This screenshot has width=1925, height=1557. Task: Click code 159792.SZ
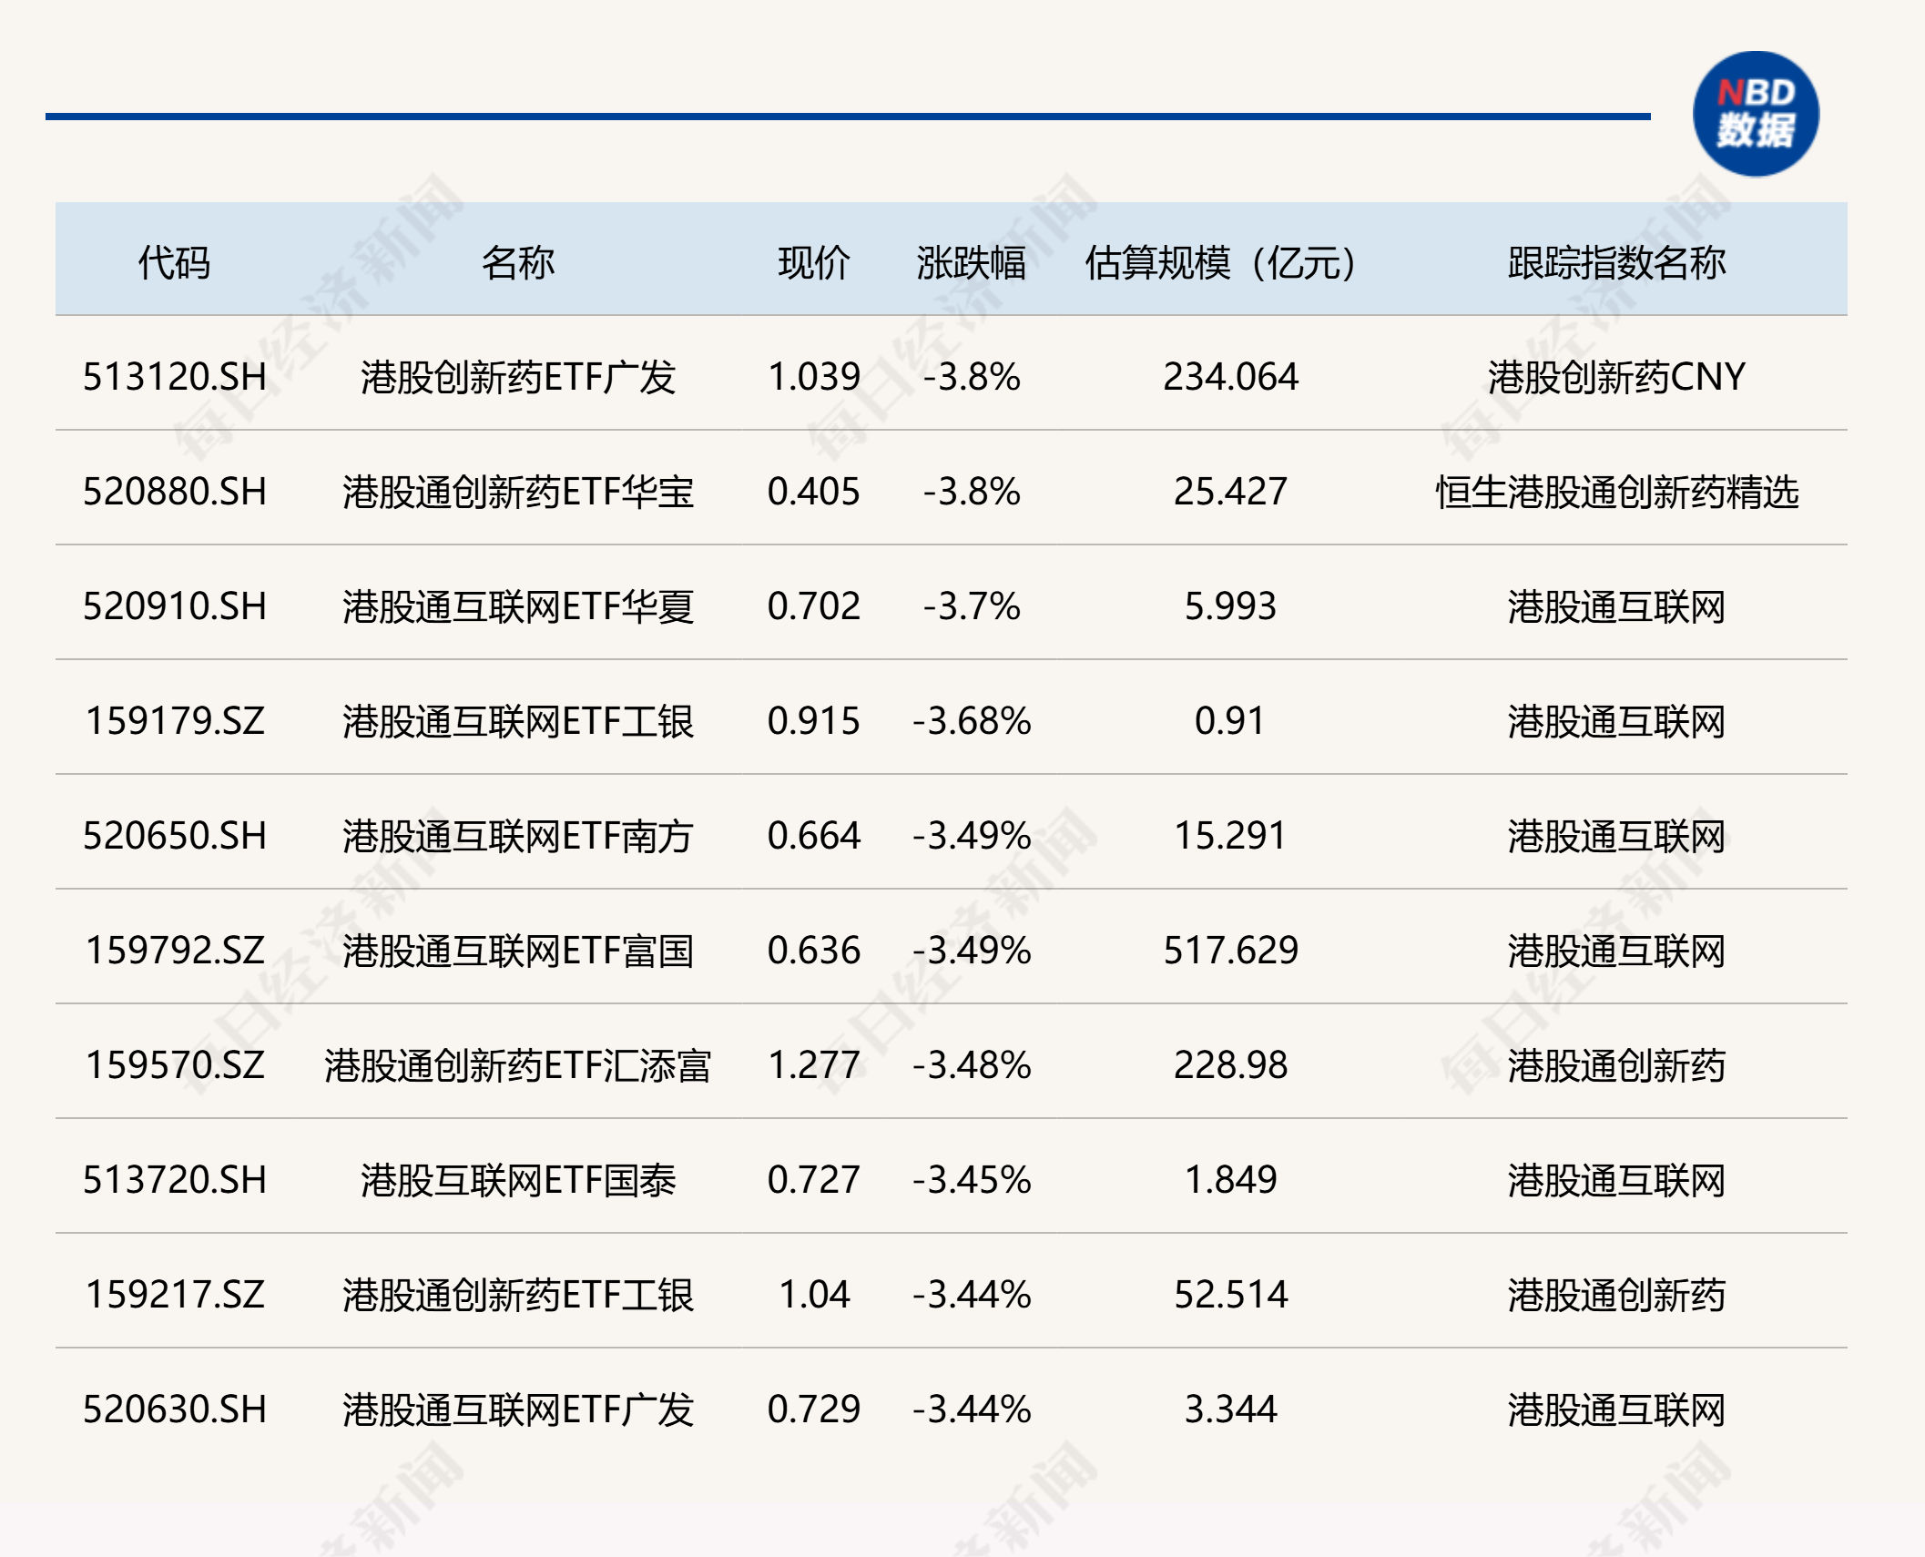coord(175,951)
